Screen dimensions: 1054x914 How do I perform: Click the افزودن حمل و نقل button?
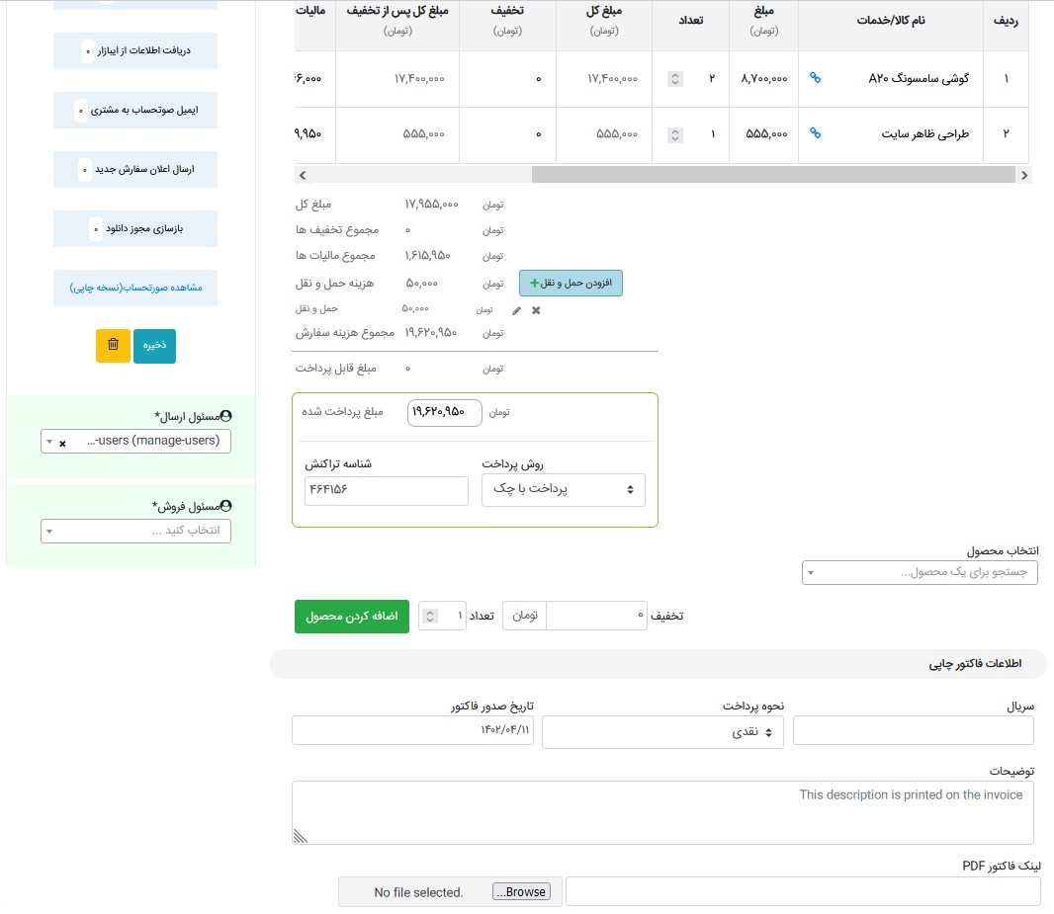(x=571, y=284)
